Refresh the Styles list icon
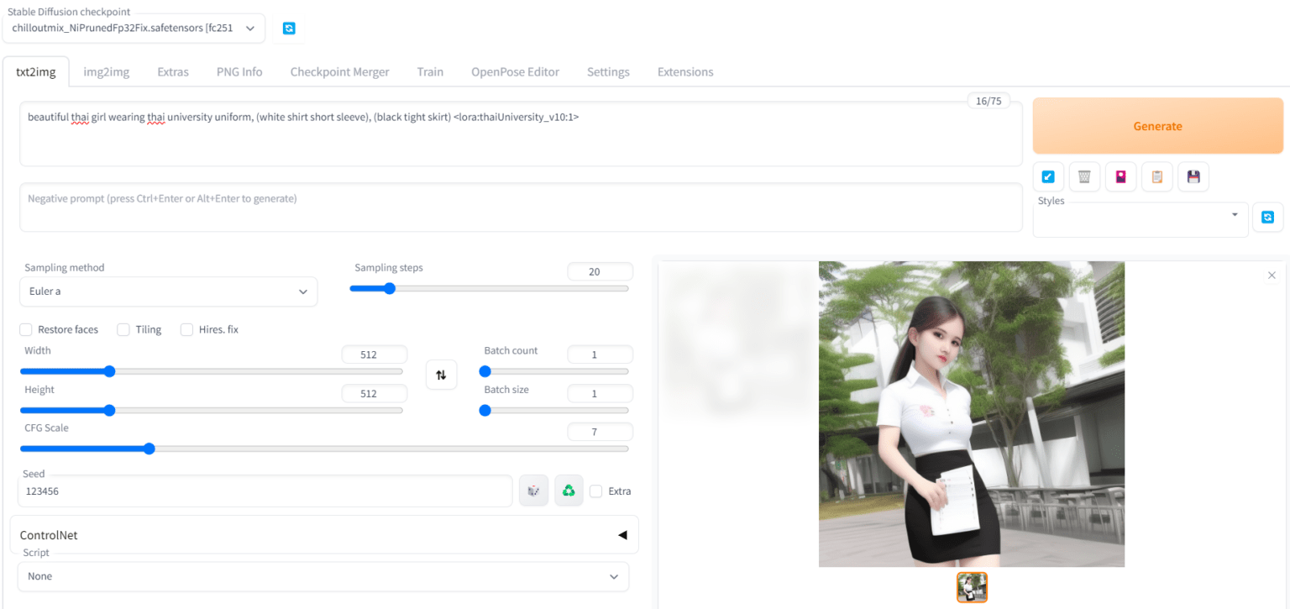Image resolution: width=1290 pixels, height=609 pixels. (1267, 217)
